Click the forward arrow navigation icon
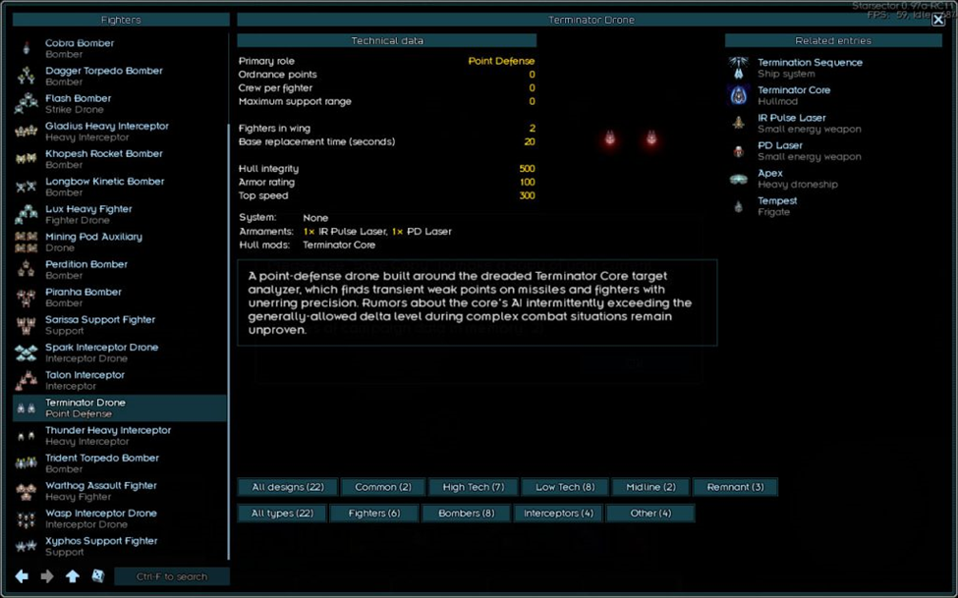The height and width of the screenshot is (598, 958). [x=47, y=576]
